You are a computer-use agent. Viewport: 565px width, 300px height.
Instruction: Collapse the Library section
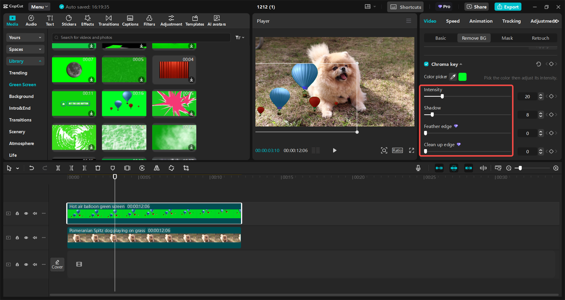click(26, 61)
